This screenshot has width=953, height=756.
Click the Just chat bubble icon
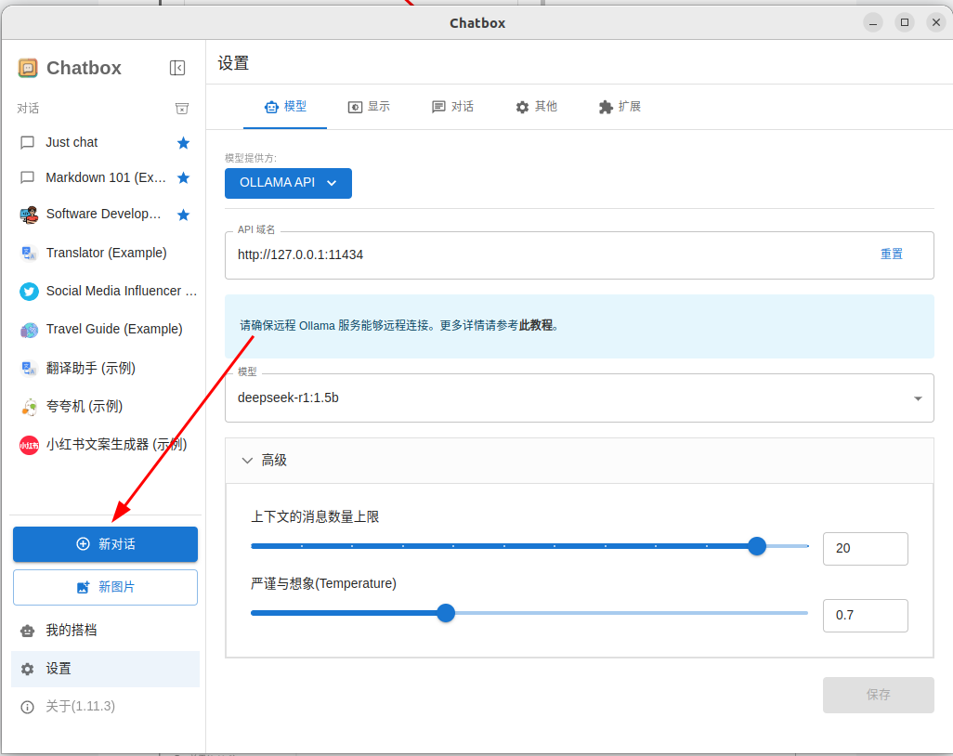click(x=27, y=143)
